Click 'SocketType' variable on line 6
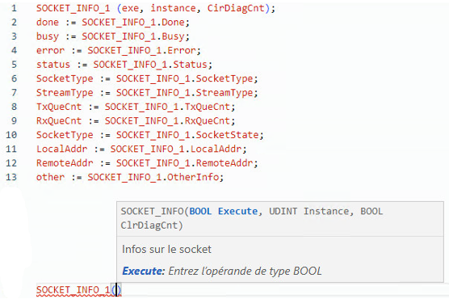The height and width of the screenshot is (299, 449). 65,78
